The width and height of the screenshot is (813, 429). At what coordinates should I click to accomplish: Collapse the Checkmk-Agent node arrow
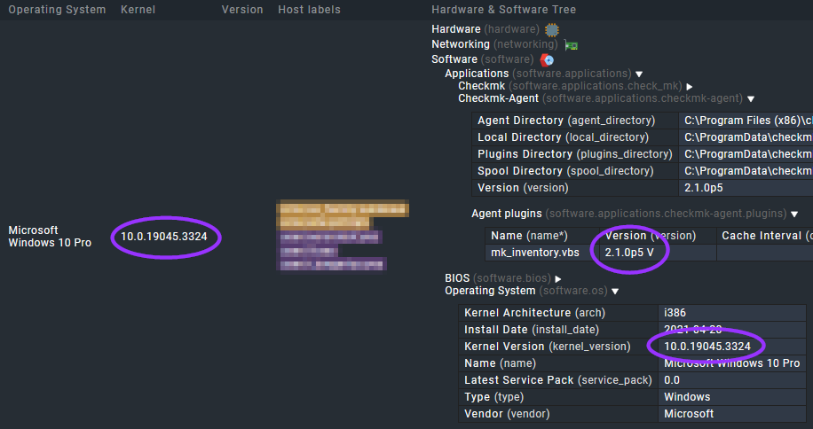[x=751, y=99]
